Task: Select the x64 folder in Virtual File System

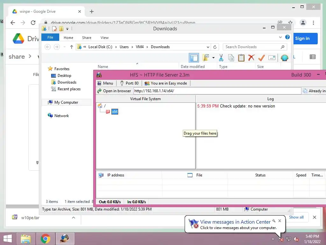Action: (x=115, y=112)
